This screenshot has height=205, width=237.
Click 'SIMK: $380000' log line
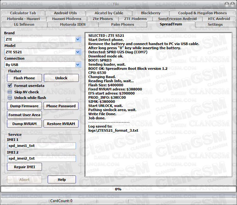pos(102,102)
